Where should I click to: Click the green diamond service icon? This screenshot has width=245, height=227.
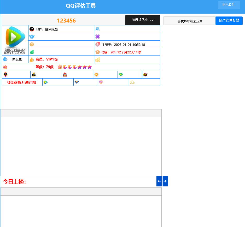tap(121, 75)
